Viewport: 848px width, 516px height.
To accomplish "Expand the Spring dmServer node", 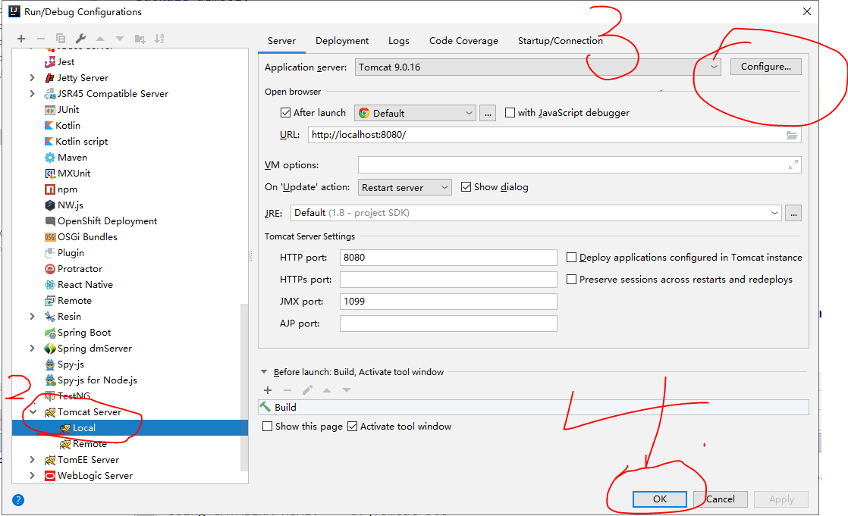I will click(x=32, y=348).
